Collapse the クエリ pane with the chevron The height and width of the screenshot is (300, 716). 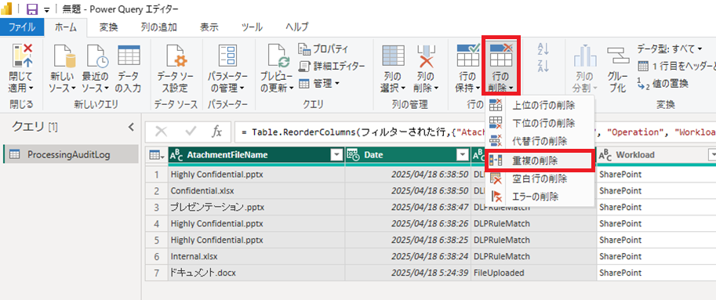[131, 127]
